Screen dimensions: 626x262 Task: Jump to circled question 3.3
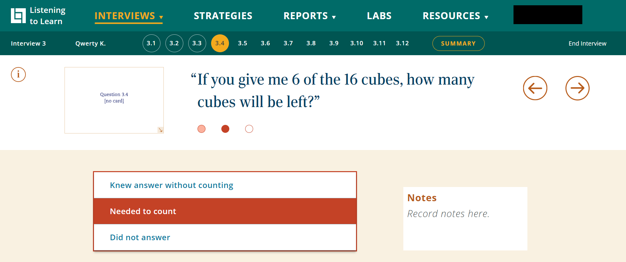pyautogui.click(x=197, y=43)
